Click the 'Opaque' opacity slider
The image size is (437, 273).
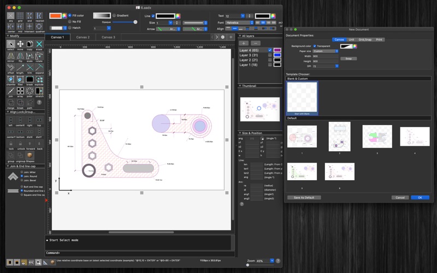tap(125, 22)
